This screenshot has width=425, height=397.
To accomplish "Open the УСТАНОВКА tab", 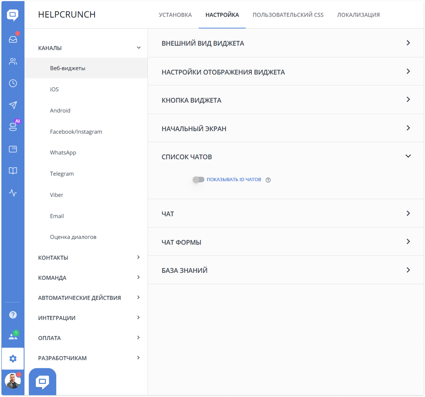I will [x=175, y=15].
